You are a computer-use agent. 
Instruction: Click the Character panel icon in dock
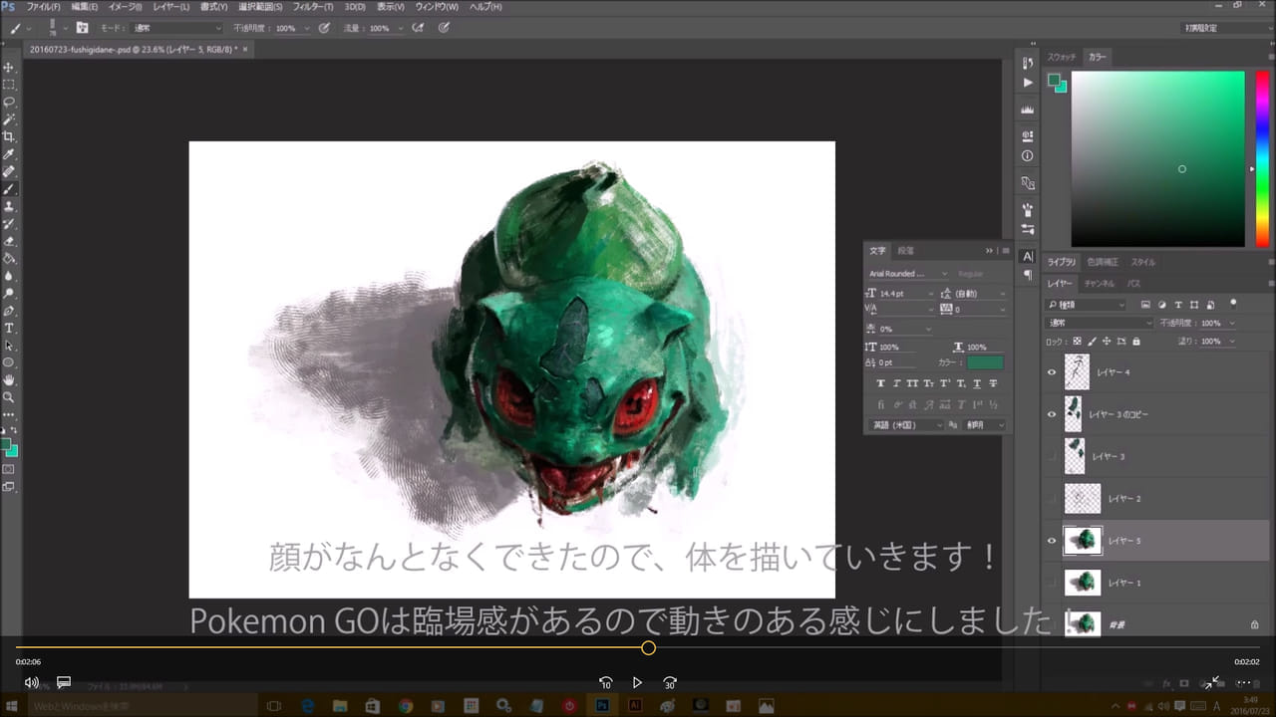[1028, 256]
